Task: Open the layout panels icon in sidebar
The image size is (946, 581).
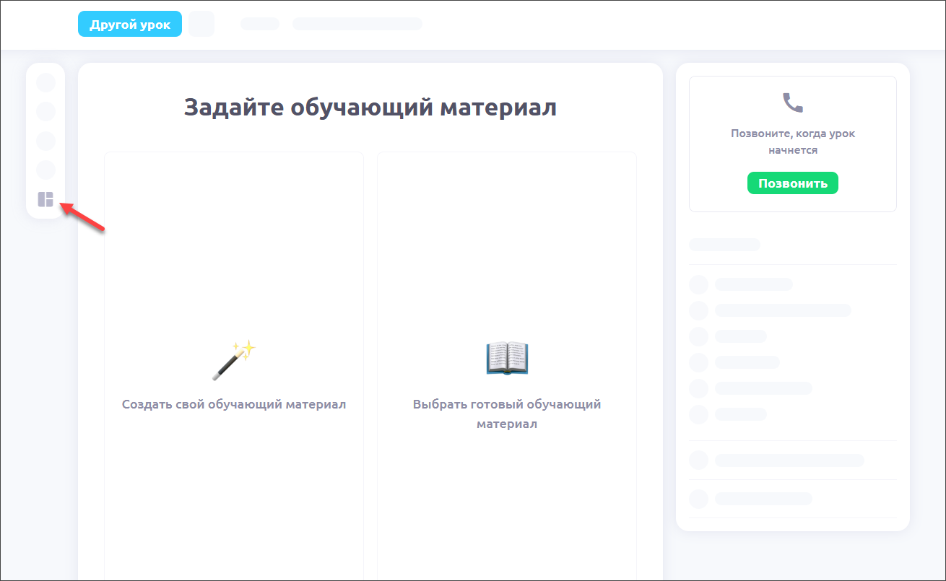Action: click(45, 199)
